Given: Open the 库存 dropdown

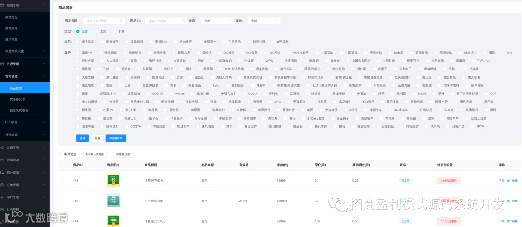Looking at the screenshot, I should [x=264, y=21].
